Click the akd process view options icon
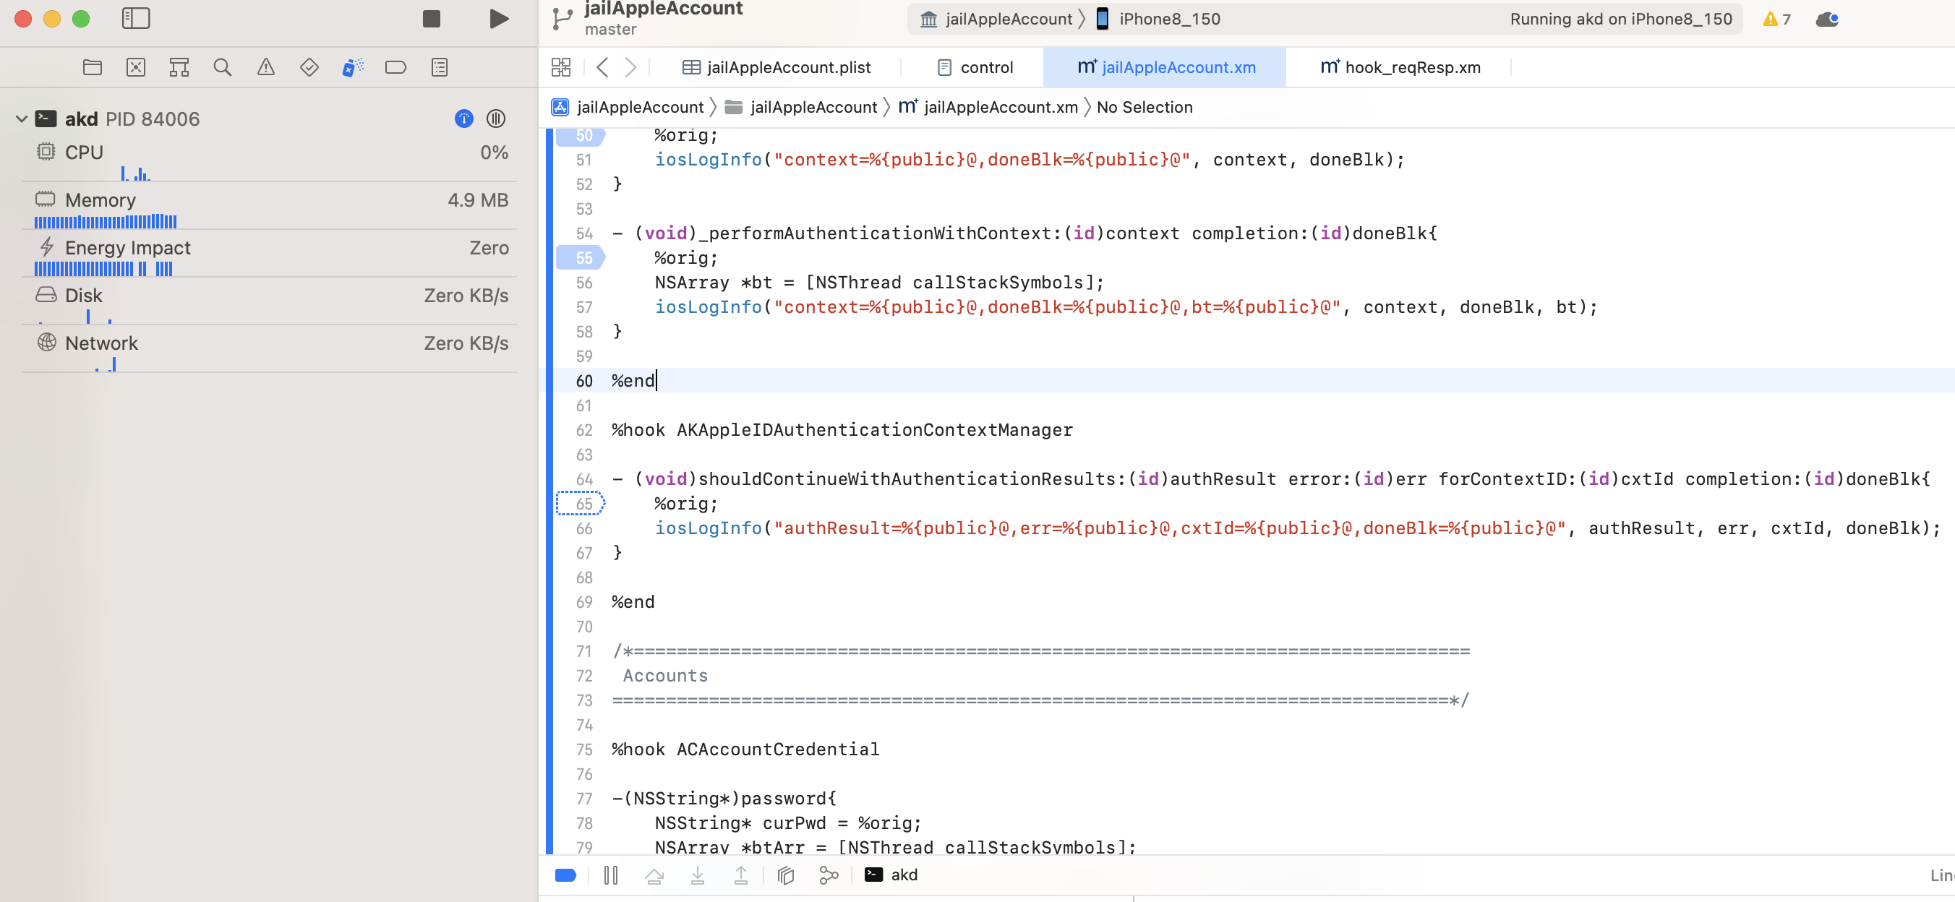This screenshot has height=902, width=1955. point(495,119)
